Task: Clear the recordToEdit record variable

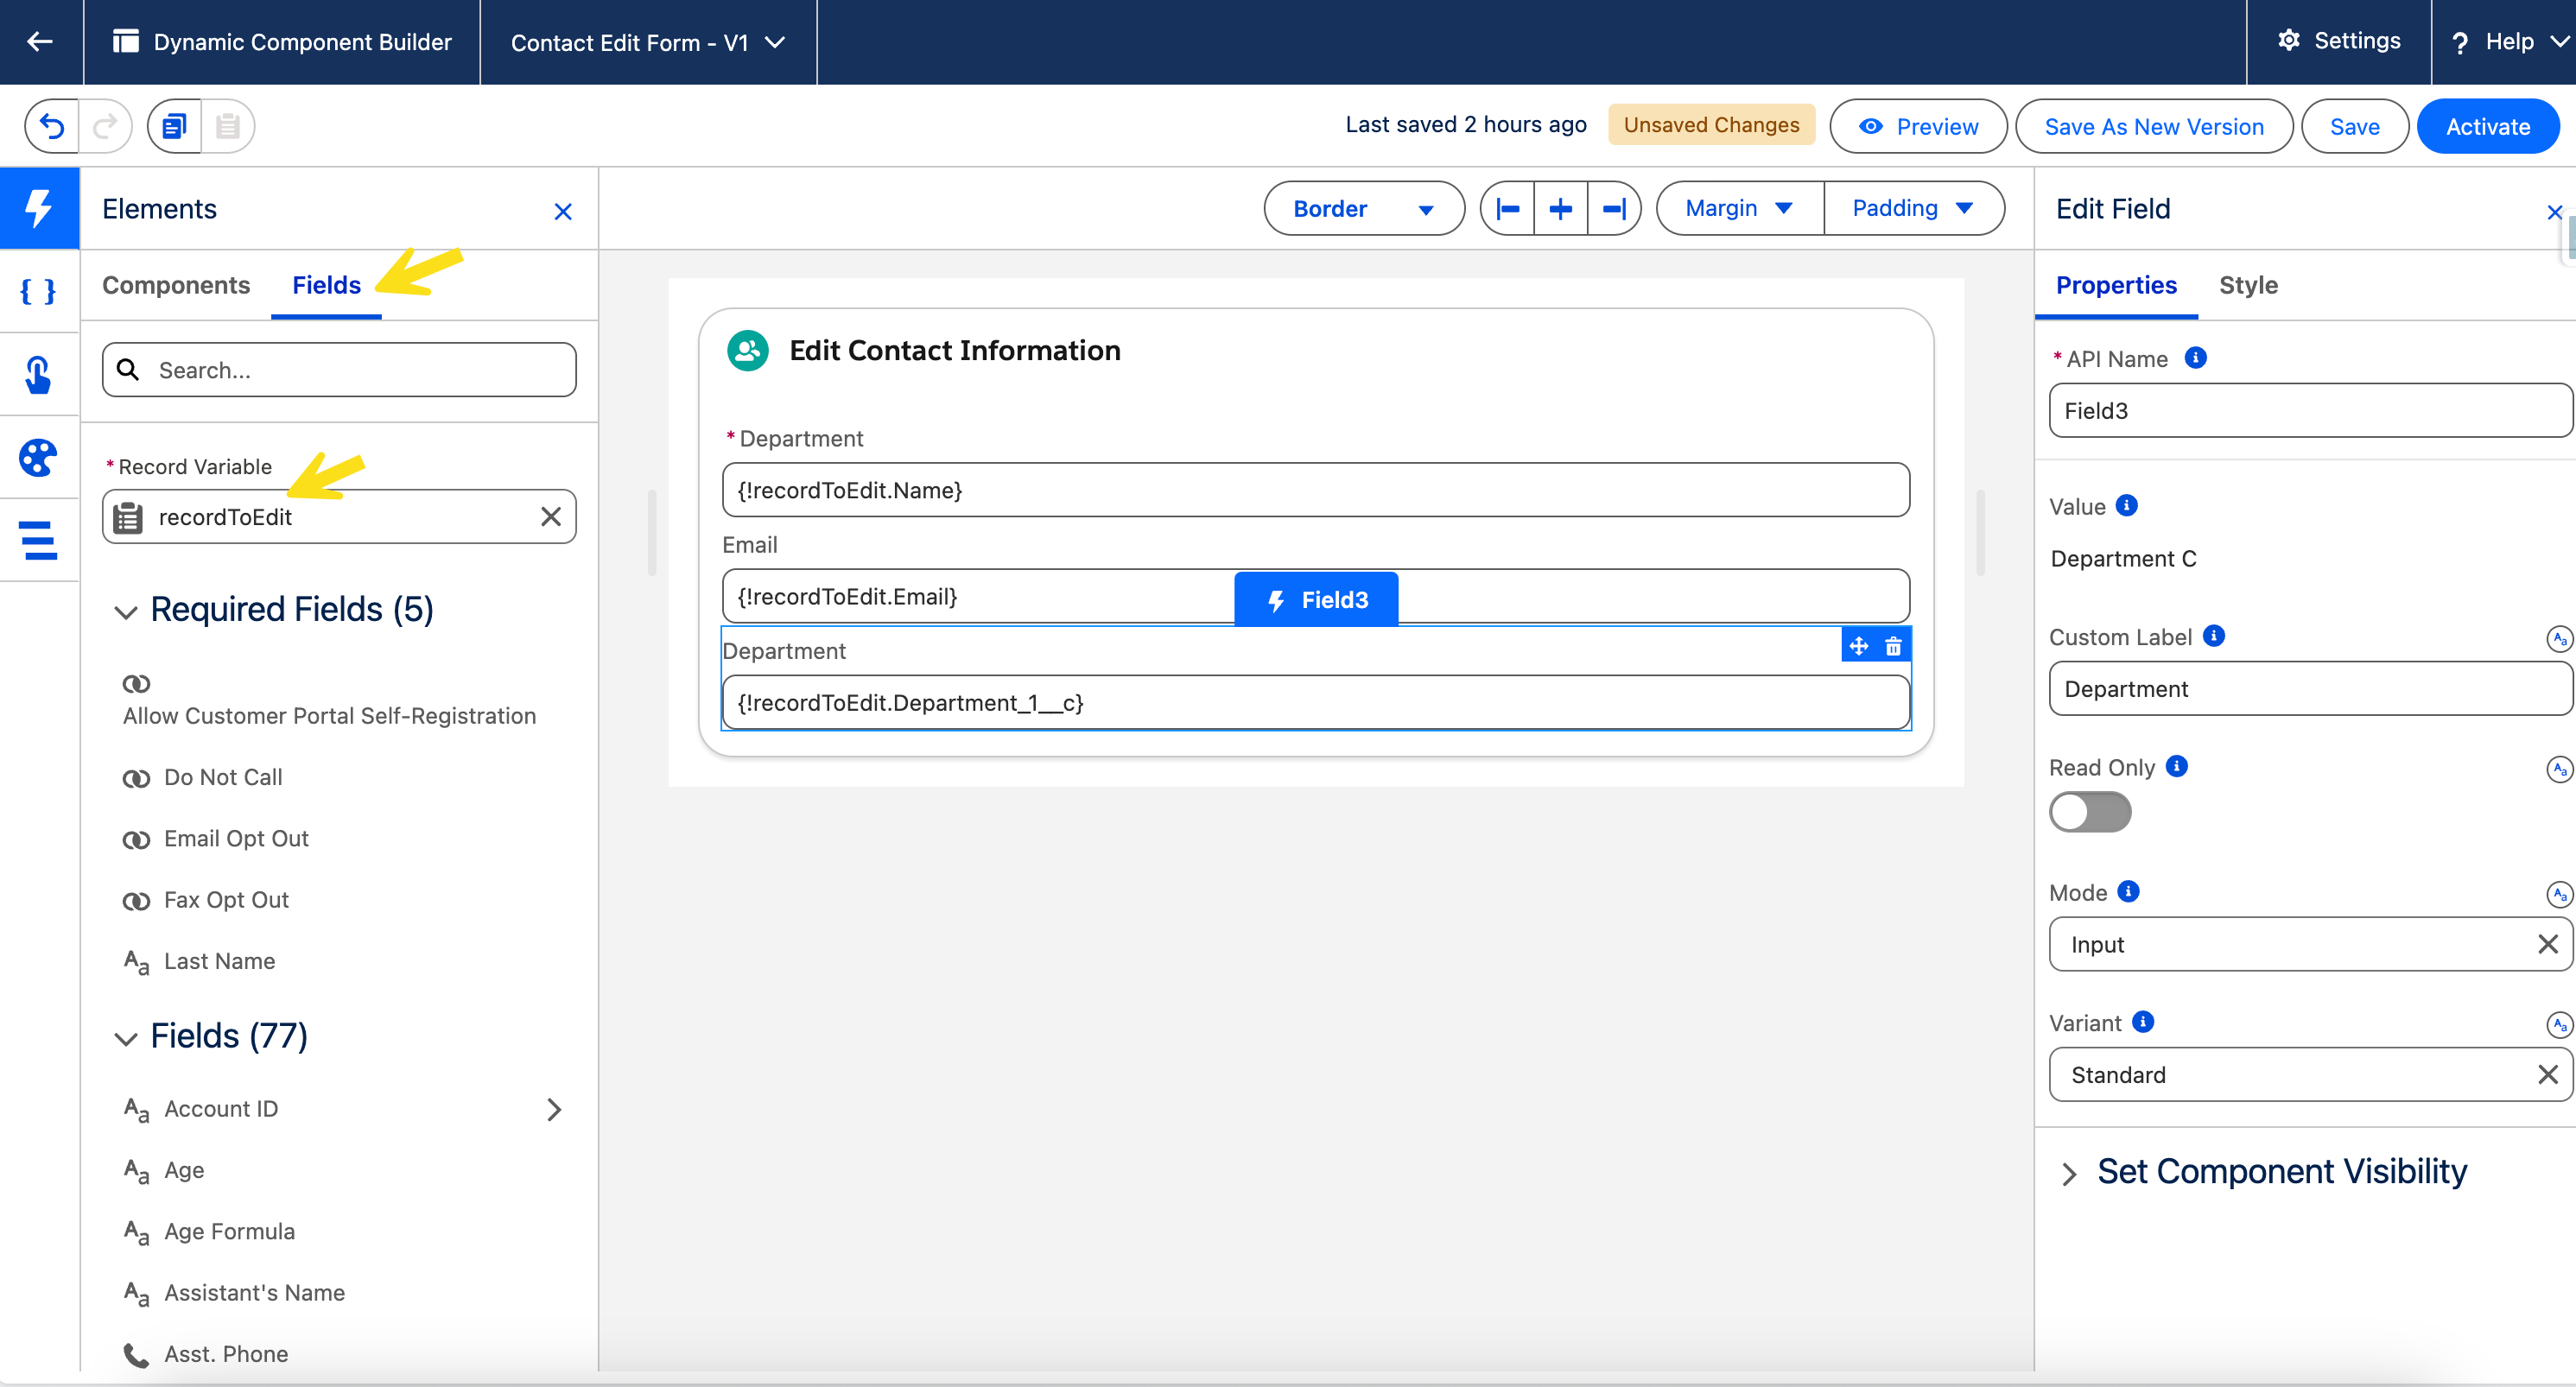Action: tap(550, 517)
